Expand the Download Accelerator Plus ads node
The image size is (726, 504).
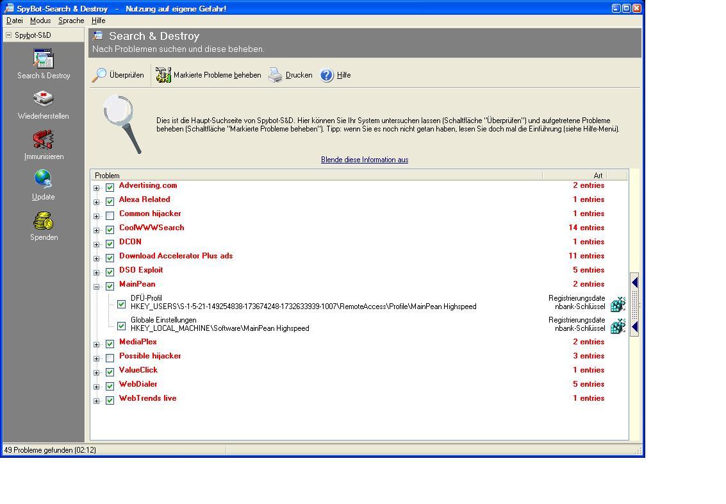click(96, 258)
